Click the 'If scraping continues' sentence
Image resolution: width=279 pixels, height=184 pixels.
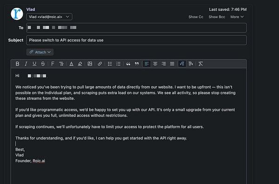pyautogui.click(x=109, y=127)
